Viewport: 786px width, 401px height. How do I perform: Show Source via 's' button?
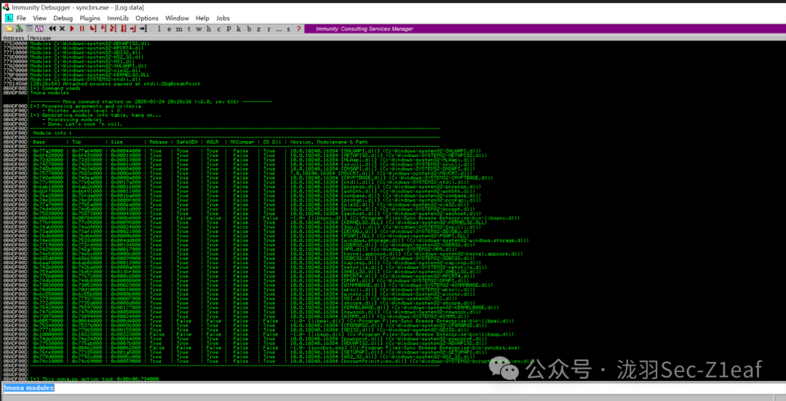pyautogui.click(x=289, y=29)
